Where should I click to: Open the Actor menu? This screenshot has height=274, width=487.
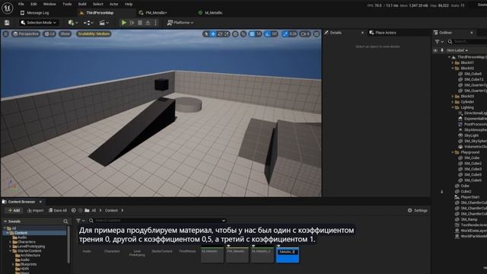click(x=113, y=4)
